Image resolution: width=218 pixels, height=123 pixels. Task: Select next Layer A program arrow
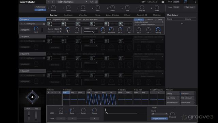pos(24,24)
